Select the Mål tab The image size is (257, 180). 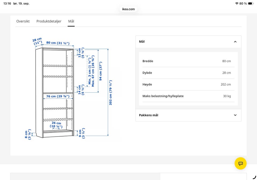click(71, 21)
